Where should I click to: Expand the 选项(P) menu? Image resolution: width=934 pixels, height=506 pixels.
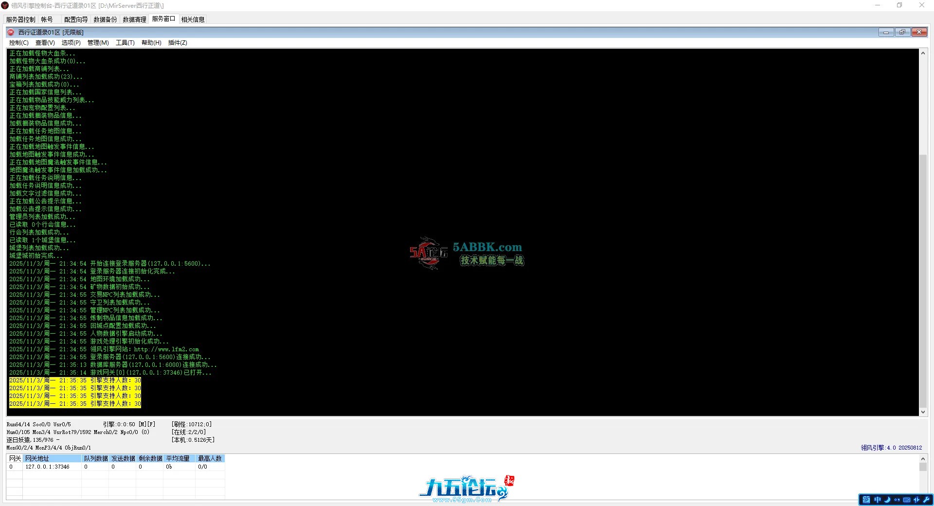click(x=71, y=43)
